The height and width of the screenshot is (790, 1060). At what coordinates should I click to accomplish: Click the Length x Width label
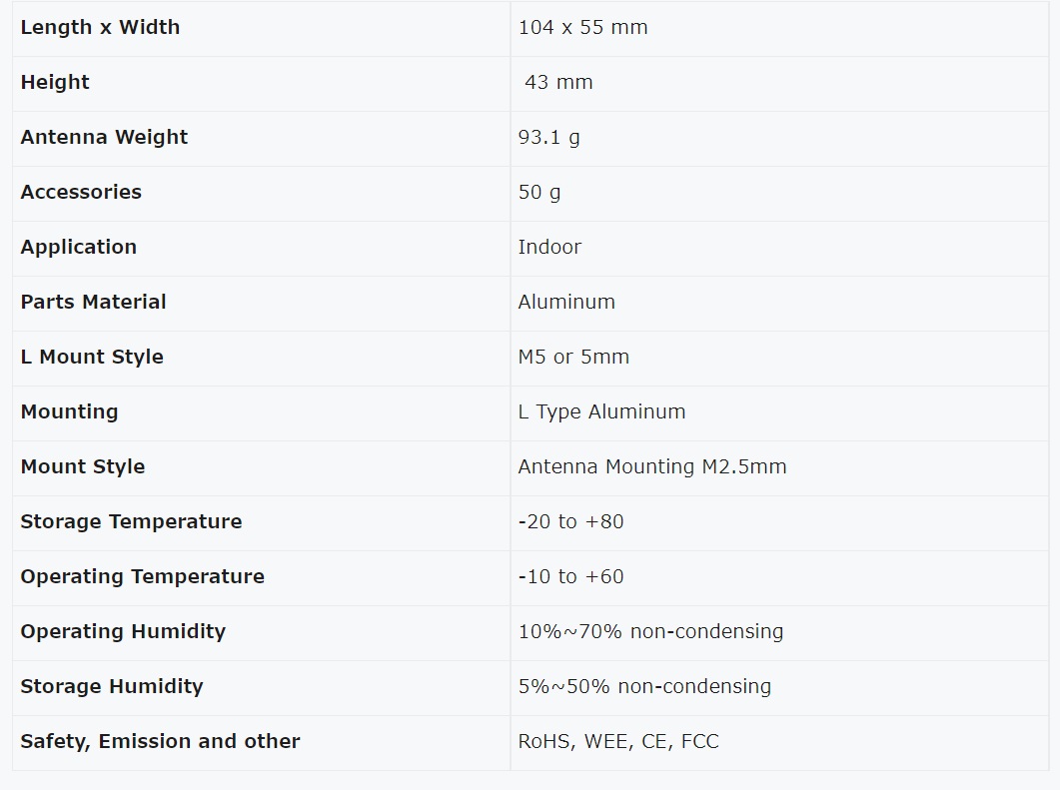(100, 28)
